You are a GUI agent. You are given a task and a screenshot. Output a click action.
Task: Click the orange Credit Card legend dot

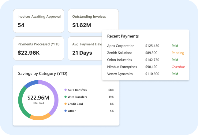point(65,104)
